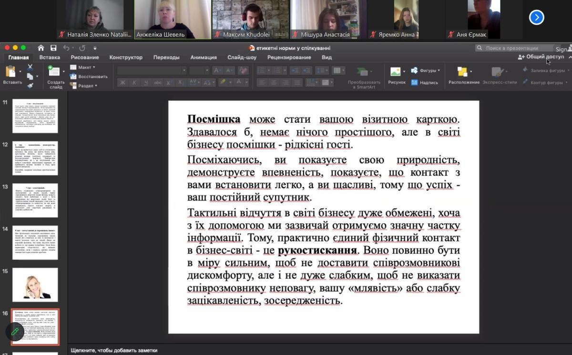This screenshot has width=572, height=355.
Task: Switch to the Вставка tab
Action: coord(50,58)
